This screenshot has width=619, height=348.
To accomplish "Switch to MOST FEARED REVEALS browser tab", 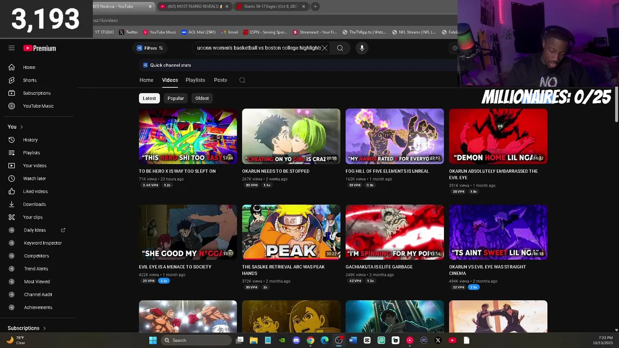I will point(193,6).
